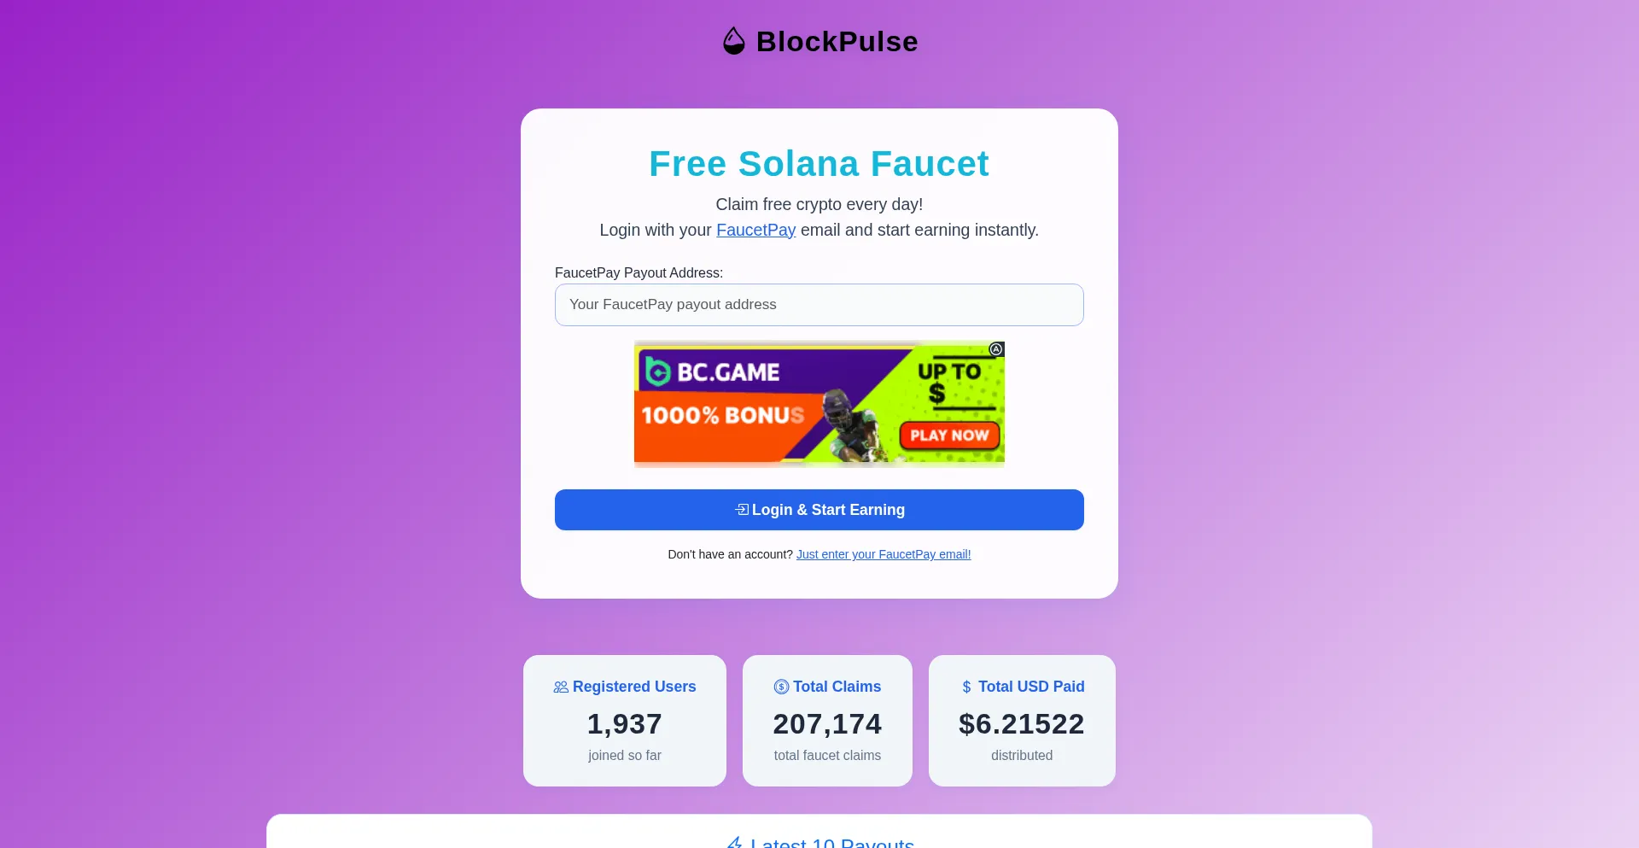
Task: Click the users icon in Registered Users card
Action: (x=561, y=687)
